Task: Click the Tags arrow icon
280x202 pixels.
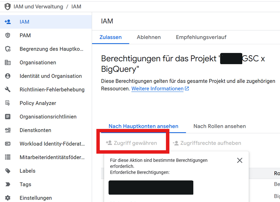Action: coord(8,184)
